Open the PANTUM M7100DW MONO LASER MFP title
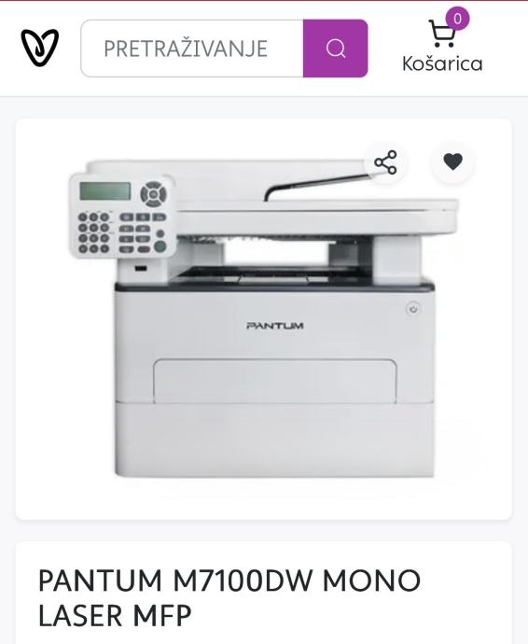This screenshot has height=644, width=528. (x=229, y=597)
